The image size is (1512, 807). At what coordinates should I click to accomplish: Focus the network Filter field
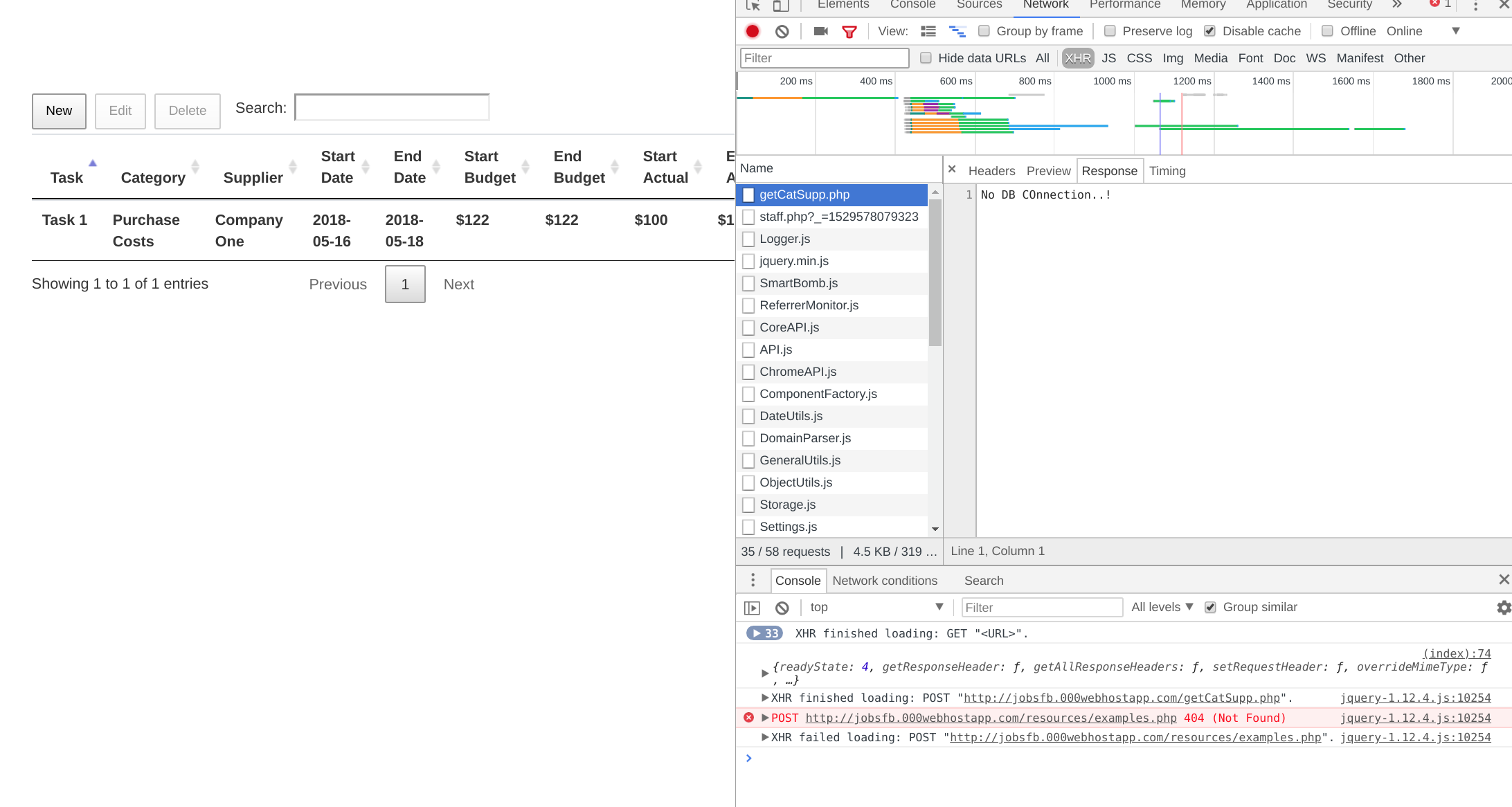[825, 58]
